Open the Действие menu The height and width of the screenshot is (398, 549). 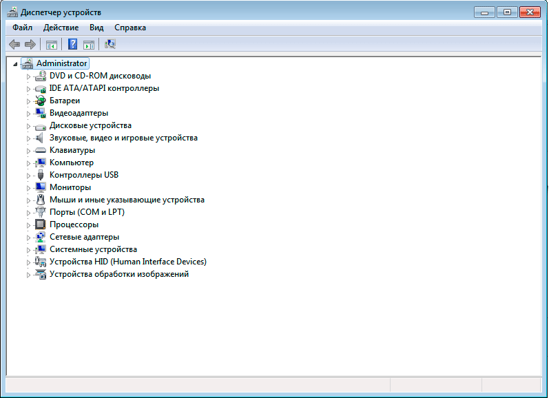point(61,28)
